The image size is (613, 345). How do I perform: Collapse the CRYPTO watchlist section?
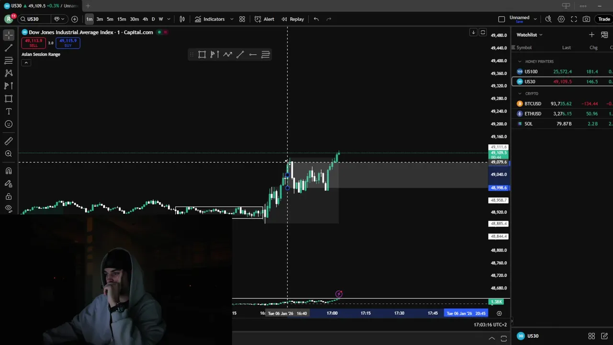(x=520, y=93)
